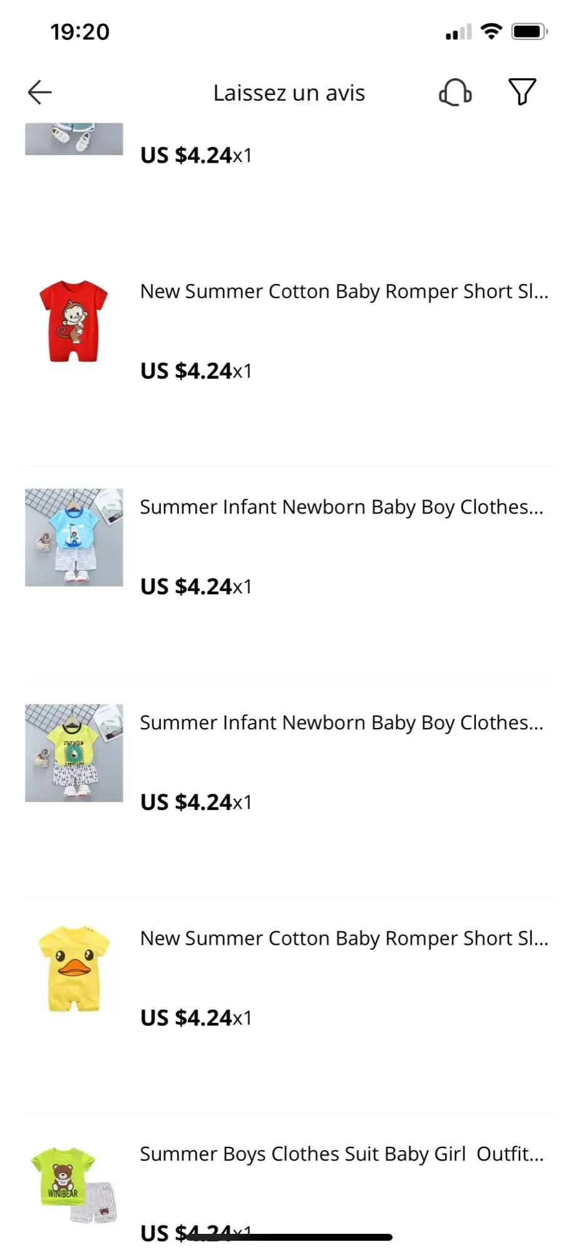This screenshot has height=1252, width=579.
Task: Select the yellow-green Stay Wild outfit thumbnail
Action: click(74, 753)
